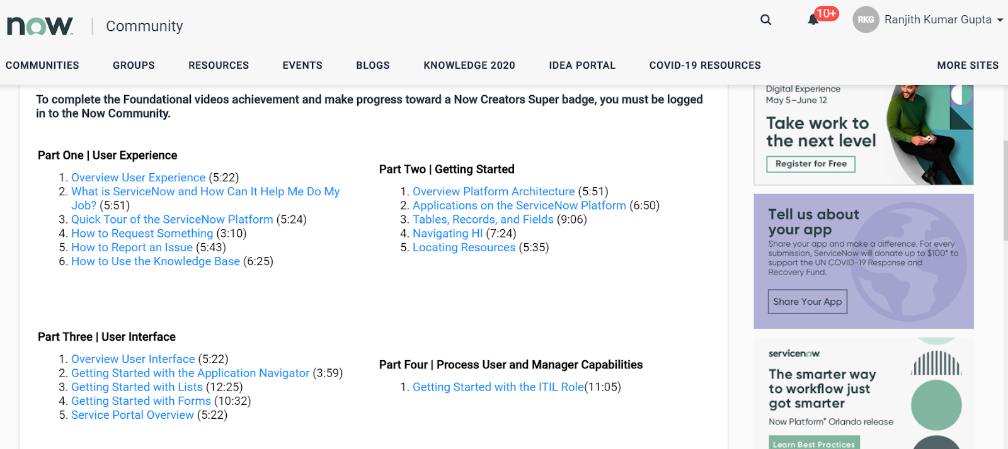The height and width of the screenshot is (449, 1008).
Task: Click the Part One | User Experience heading
Action: (x=107, y=156)
